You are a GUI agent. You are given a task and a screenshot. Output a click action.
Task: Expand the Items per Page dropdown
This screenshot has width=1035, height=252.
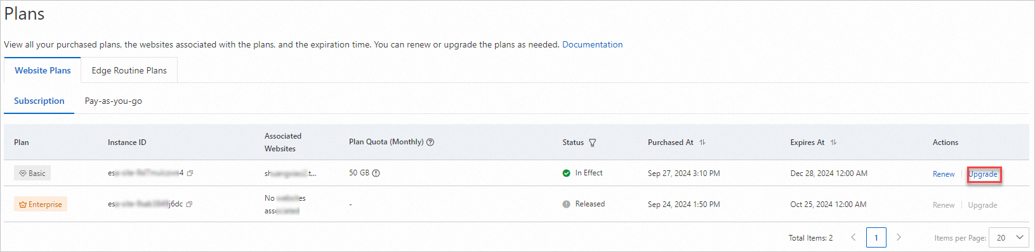coord(1009,237)
